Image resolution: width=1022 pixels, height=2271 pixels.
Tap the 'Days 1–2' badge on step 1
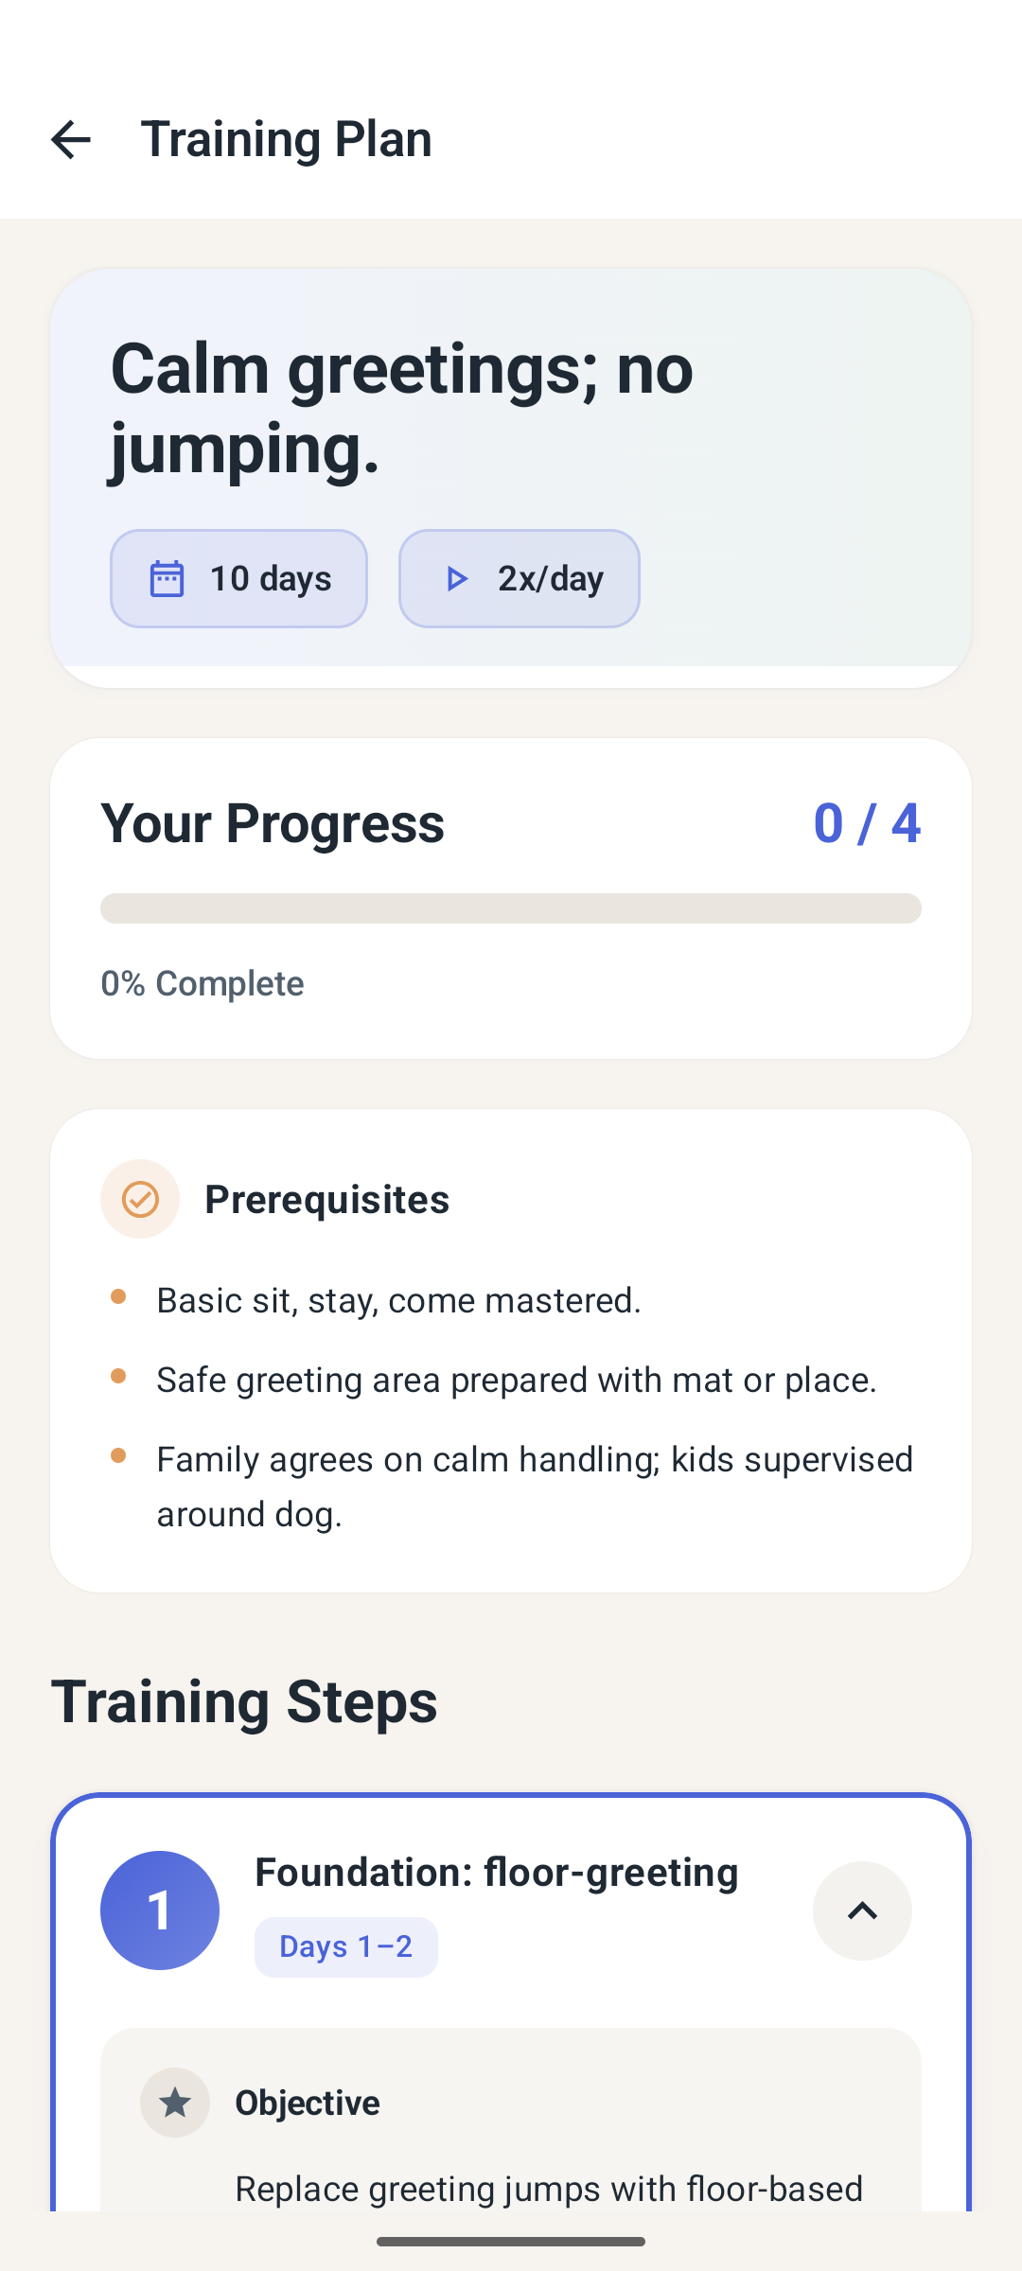pos(345,1946)
